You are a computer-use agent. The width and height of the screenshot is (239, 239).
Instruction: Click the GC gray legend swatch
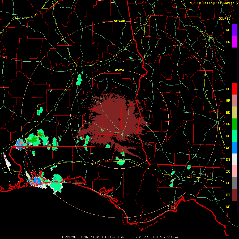point(234,183)
